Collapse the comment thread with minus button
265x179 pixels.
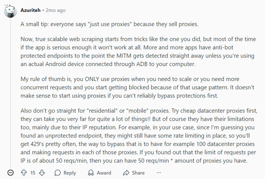pos(11,173)
